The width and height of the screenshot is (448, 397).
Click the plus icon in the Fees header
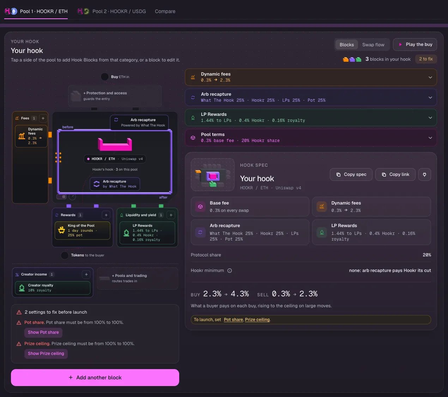43,118
